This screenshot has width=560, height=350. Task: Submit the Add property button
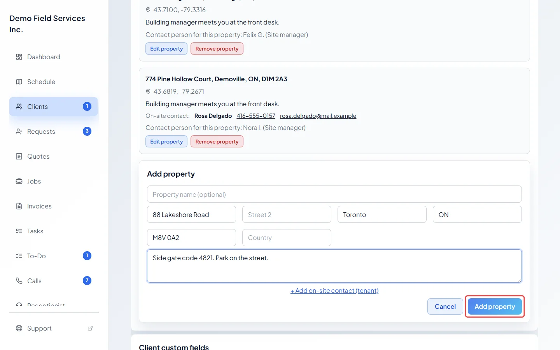pos(495,306)
